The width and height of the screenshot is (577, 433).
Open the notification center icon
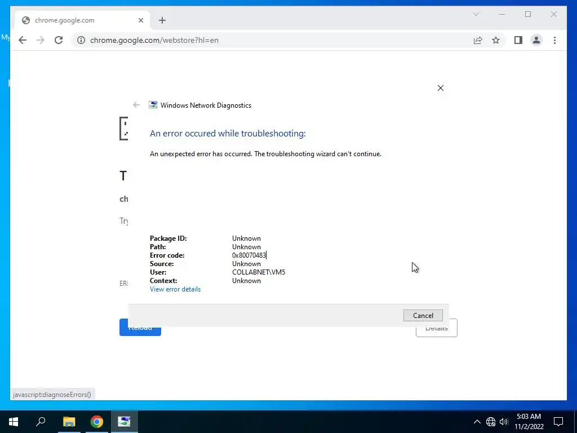click(558, 422)
